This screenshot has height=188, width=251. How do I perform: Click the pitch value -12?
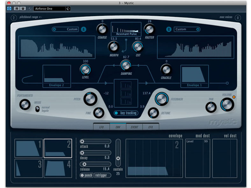tap(106, 93)
